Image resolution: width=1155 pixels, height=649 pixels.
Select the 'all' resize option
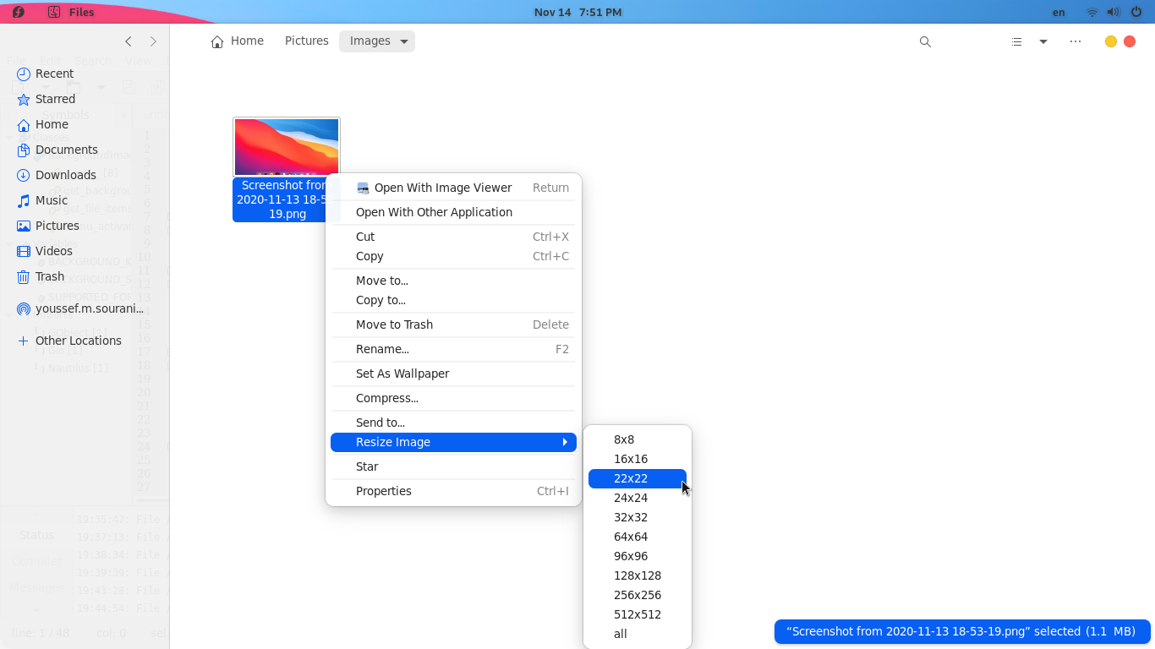point(638,634)
